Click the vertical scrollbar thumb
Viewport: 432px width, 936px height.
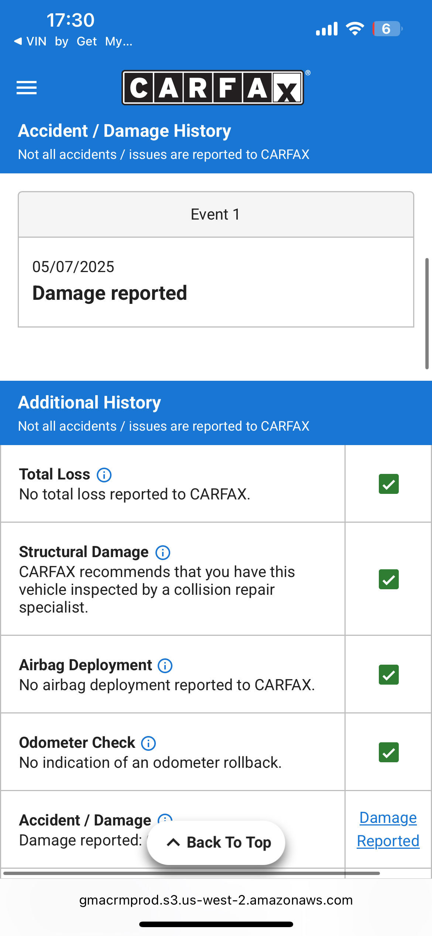(x=427, y=313)
